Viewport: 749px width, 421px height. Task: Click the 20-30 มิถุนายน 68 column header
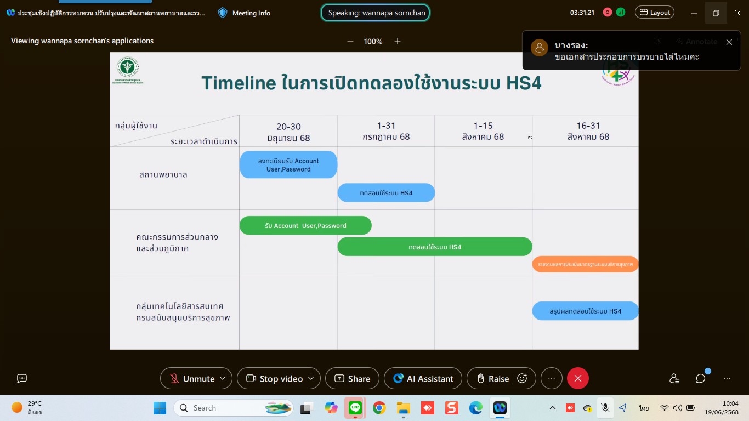288,131
